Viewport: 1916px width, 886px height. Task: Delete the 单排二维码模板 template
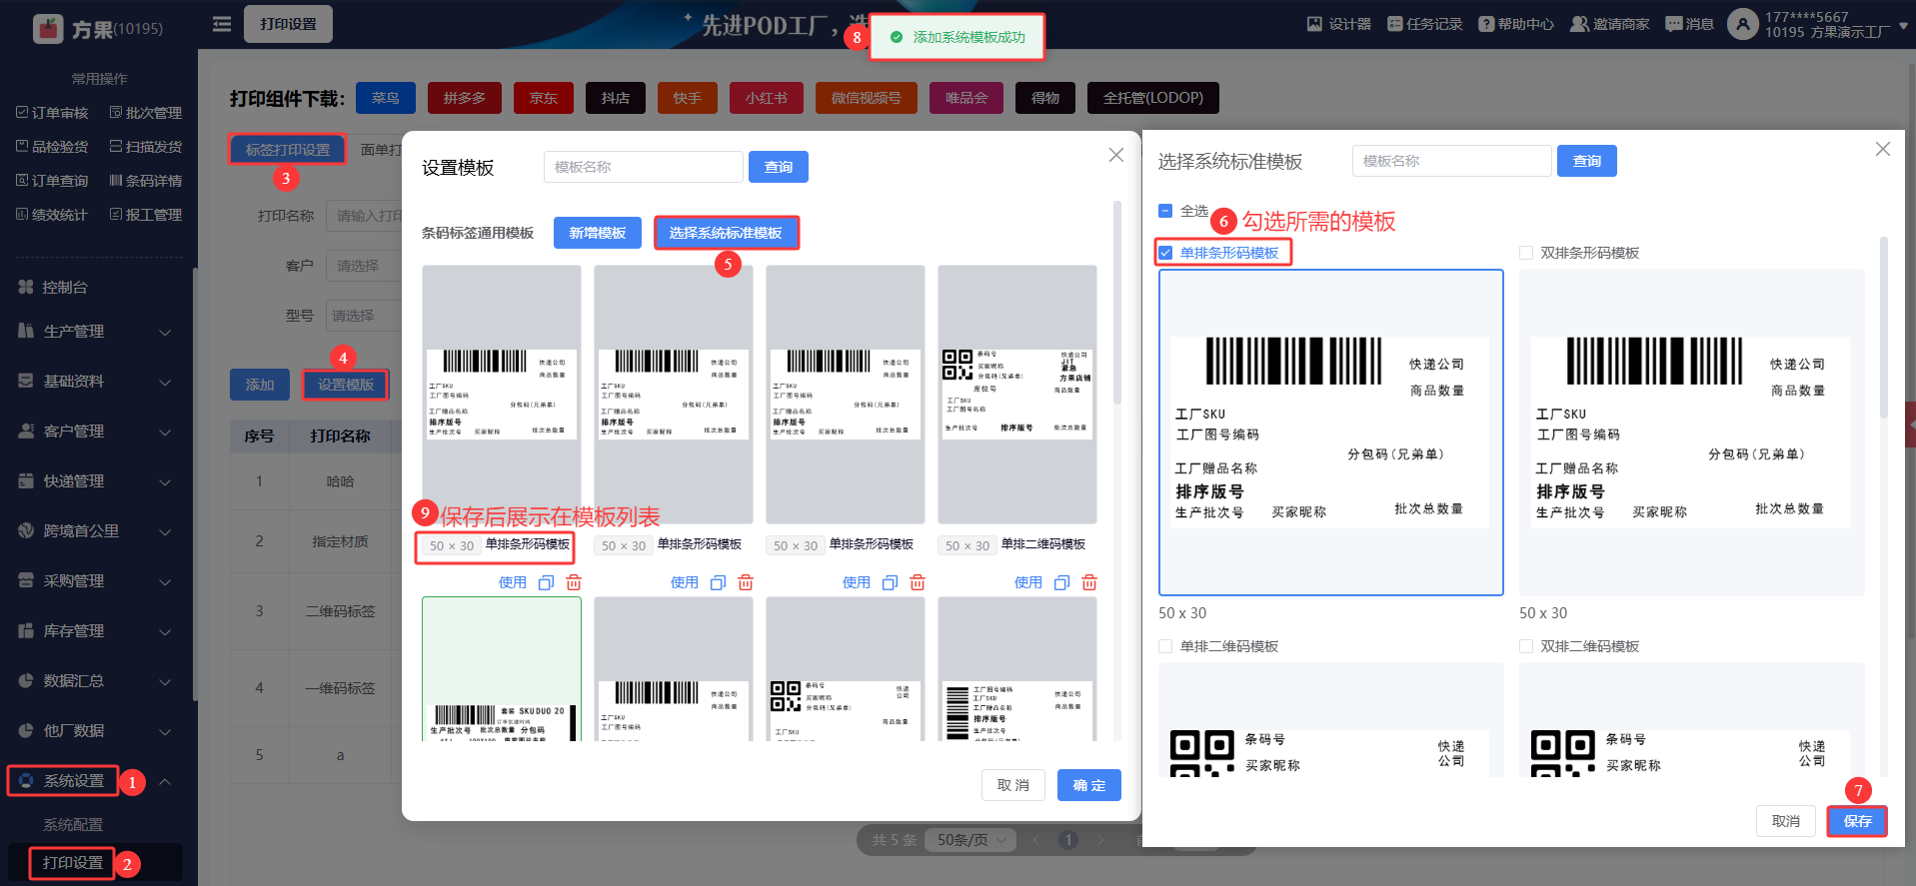[x=1089, y=582]
